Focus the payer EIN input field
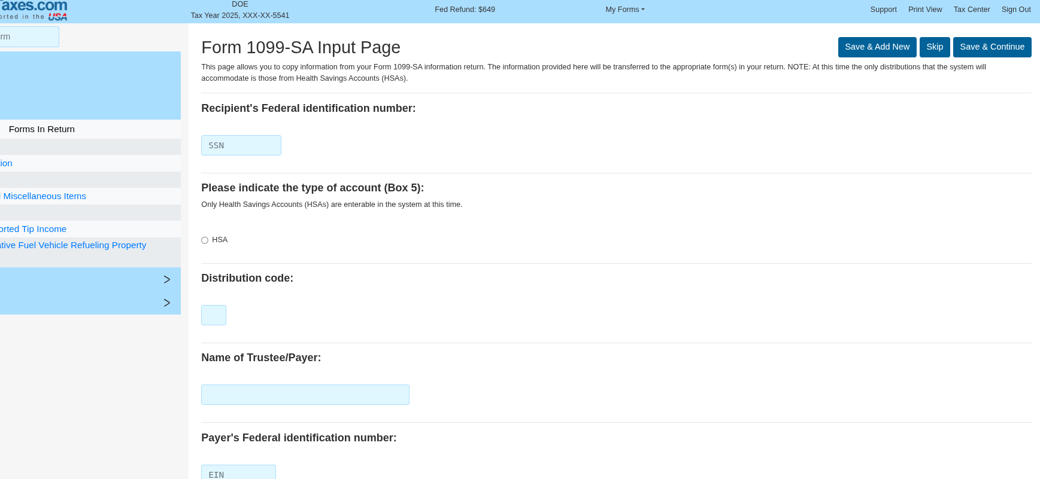The image size is (1040, 479). click(x=238, y=472)
